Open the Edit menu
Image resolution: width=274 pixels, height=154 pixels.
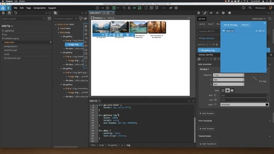pos(22,8)
